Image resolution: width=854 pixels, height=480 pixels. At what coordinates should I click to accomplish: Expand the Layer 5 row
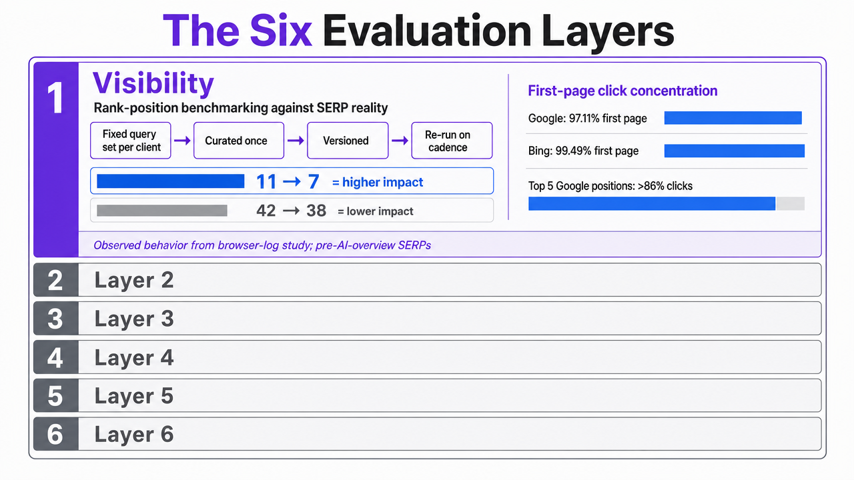point(427,396)
